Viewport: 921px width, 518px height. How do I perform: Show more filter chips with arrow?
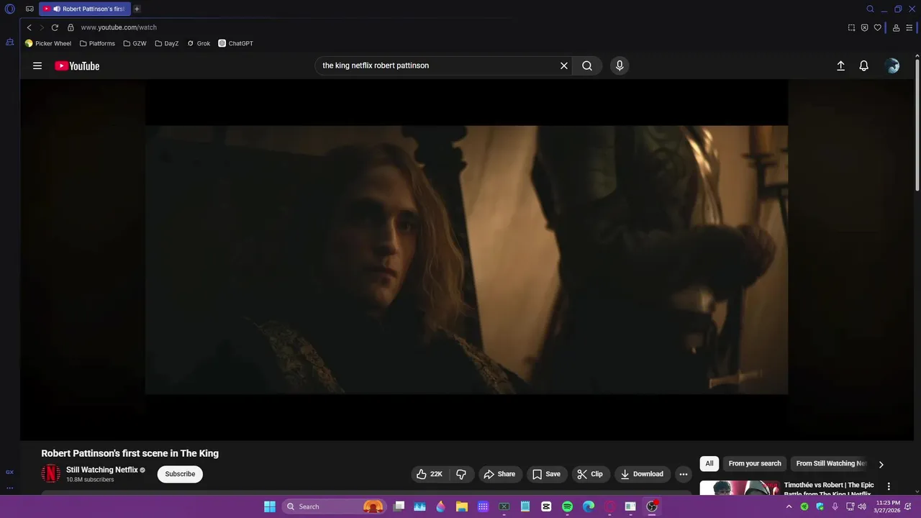pos(881,464)
